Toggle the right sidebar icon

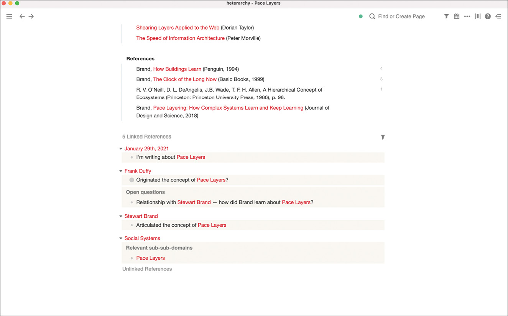point(498,16)
